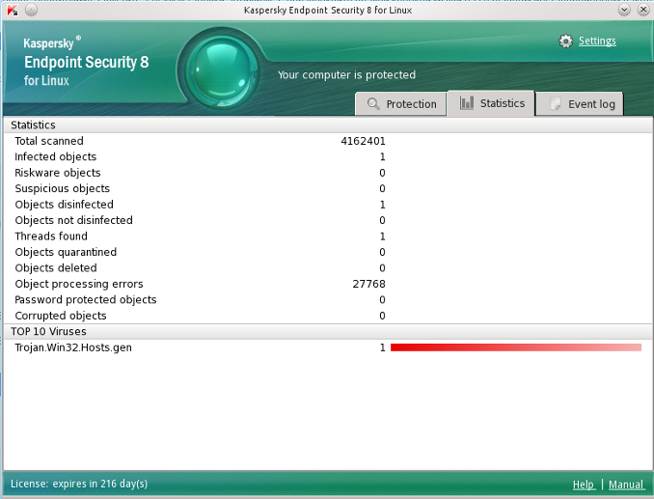Minimize window with title bar down arrow
Screen dimensions: 654x499
(x=624, y=10)
